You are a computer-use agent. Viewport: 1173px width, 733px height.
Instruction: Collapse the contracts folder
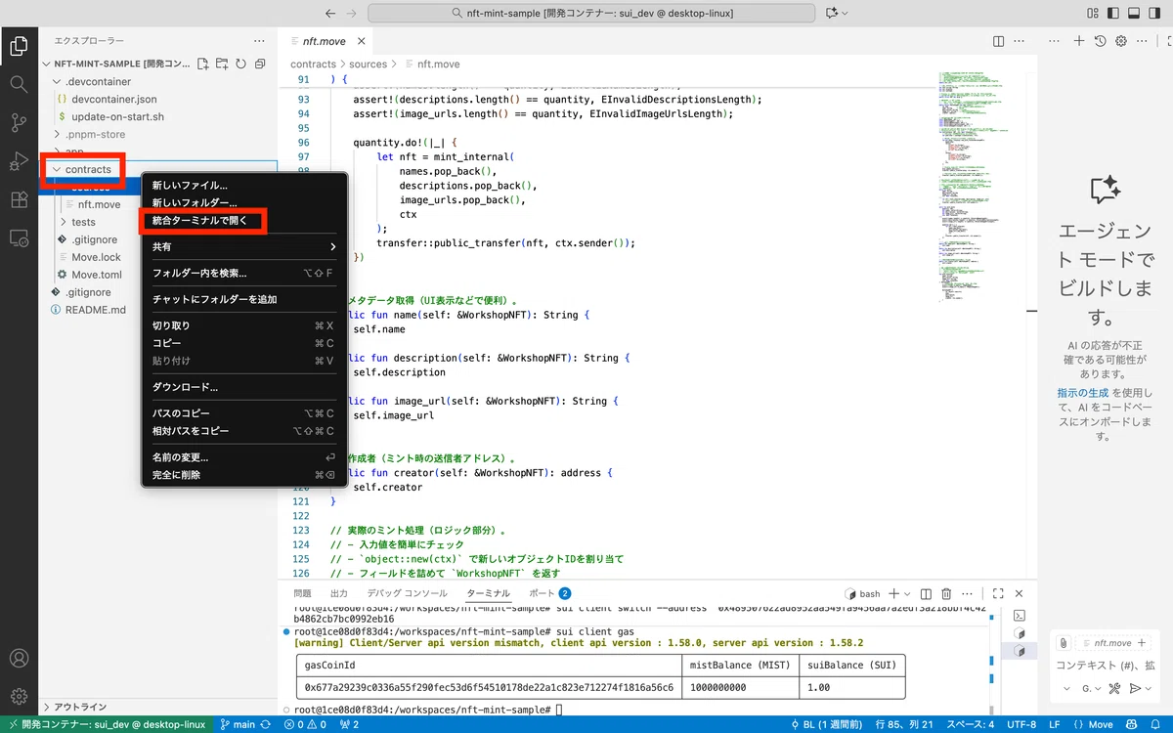coord(57,169)
